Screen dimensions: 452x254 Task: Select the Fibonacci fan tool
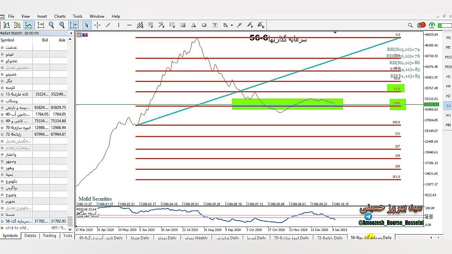pos(250,25)
